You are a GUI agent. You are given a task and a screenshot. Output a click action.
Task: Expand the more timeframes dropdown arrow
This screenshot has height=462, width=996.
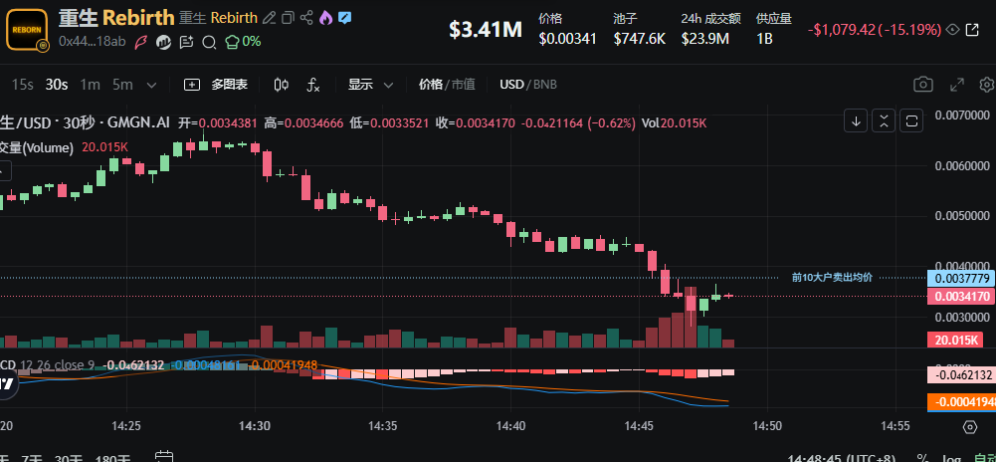pos(151,85)
